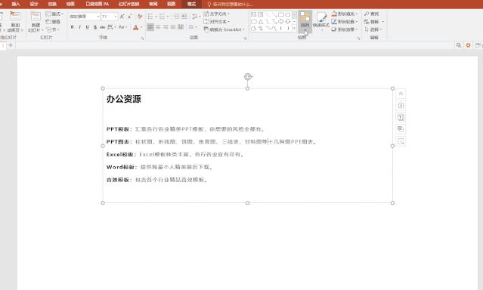
Task: Click the settings gear icon below the ribbon
Action: pyautogui.click(x=468, y=45)
